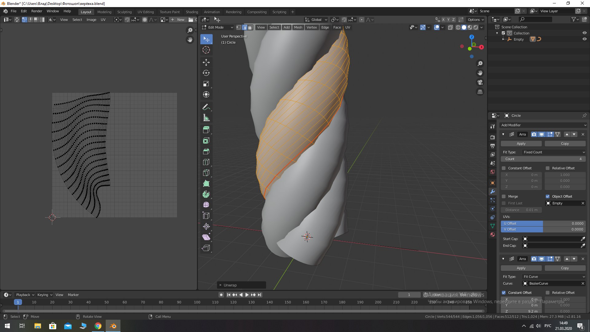Select the Move tool in viewport toolbar
Image resolution: width=590 pixels, height=332 pixels.
(x=206, y=62)
